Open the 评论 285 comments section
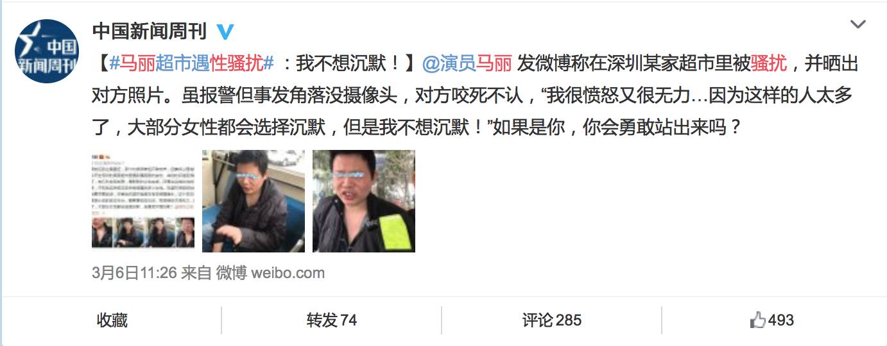Screen dimensions: 887x346 click(x=551, y=320)
